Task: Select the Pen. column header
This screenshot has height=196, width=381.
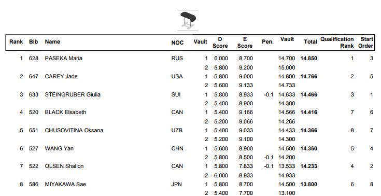Action: click(x=268, y=42)
